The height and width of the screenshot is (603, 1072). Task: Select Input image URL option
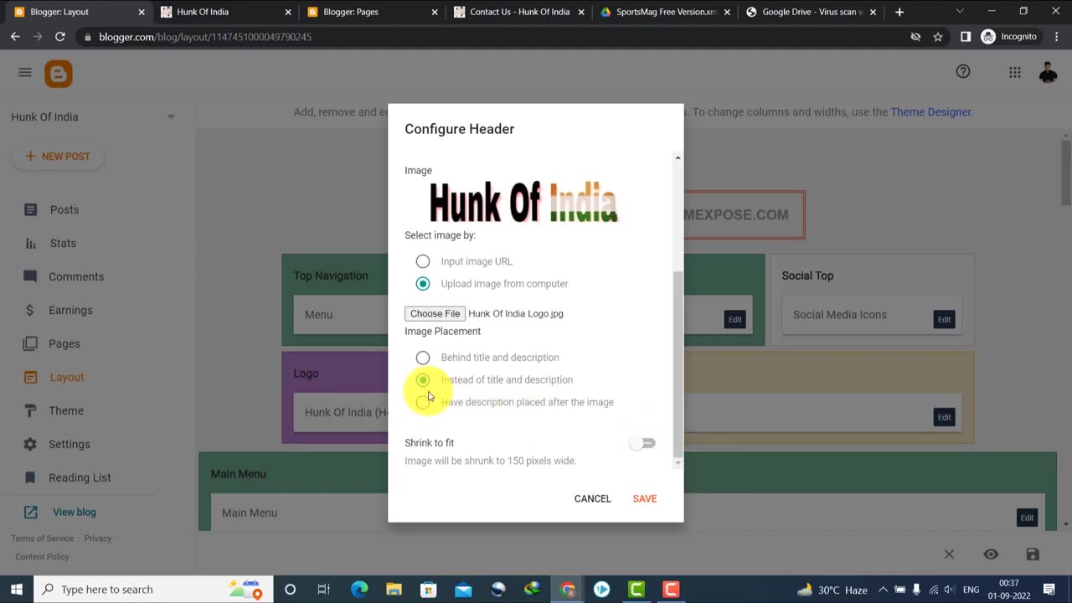click(x=423, y=261)
